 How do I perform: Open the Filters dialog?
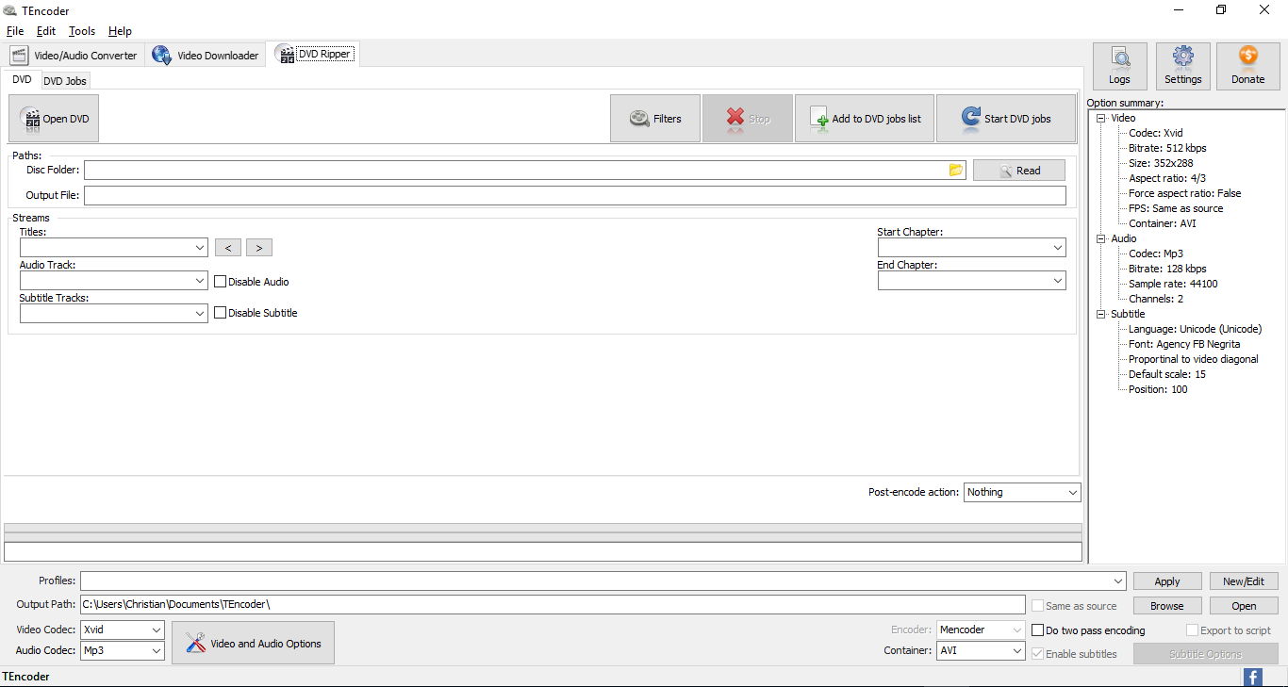655,119
